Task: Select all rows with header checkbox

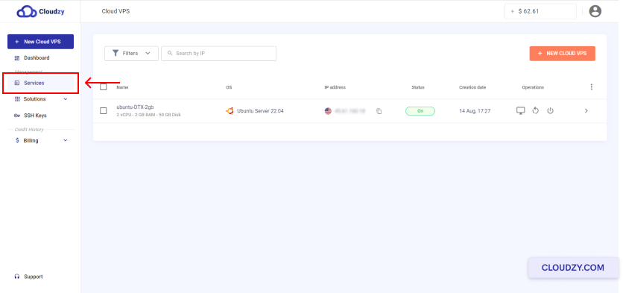Action: 104,87
